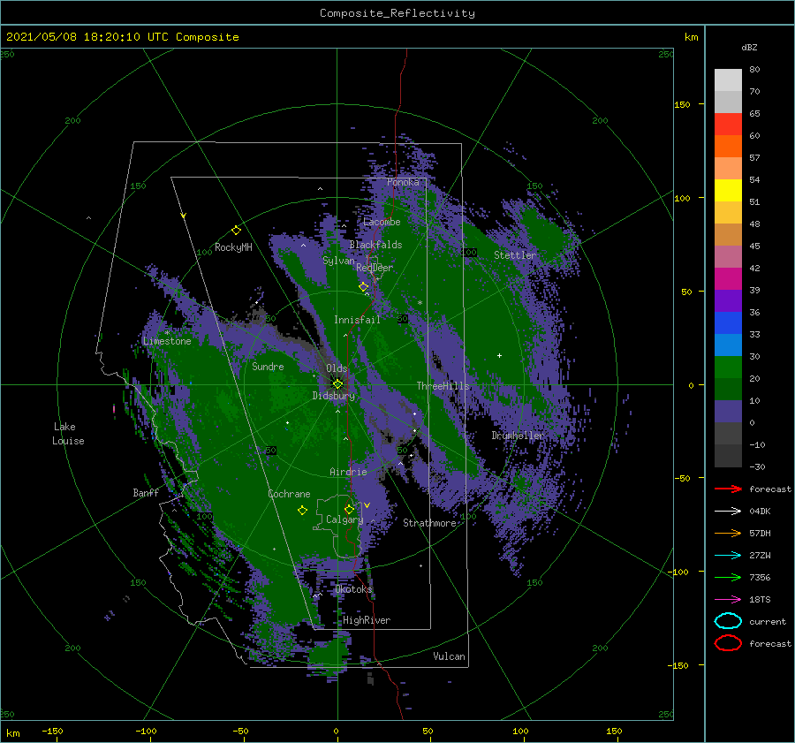Viewport: 795px width, 743px height.
Task: Click white asterisk marker east of Innisfail
Action: (x=420, y=303)
